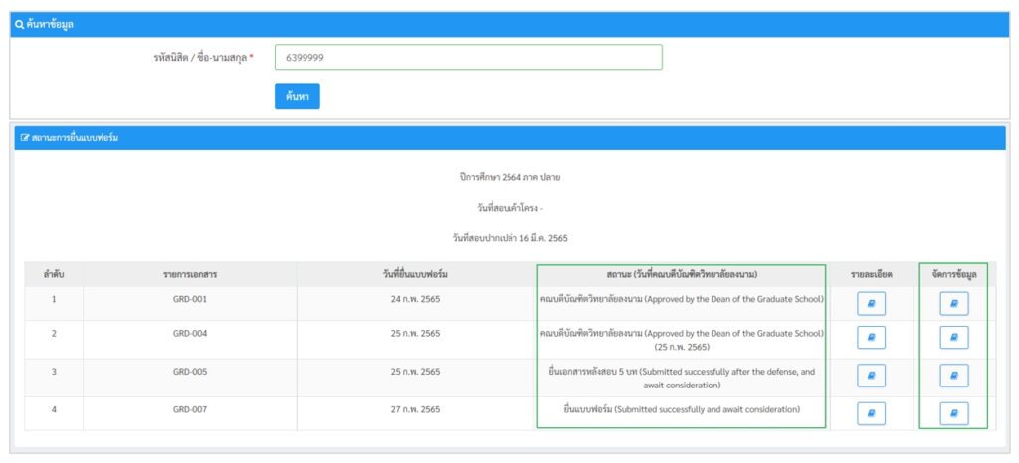
Task: Click manage data icon for GRD-001
Action: point(953,304)
